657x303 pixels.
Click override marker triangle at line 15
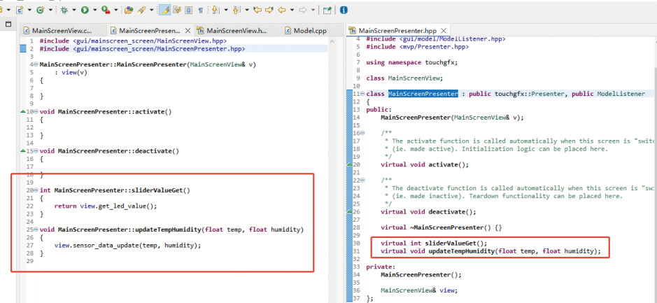(x=22, y=151)
